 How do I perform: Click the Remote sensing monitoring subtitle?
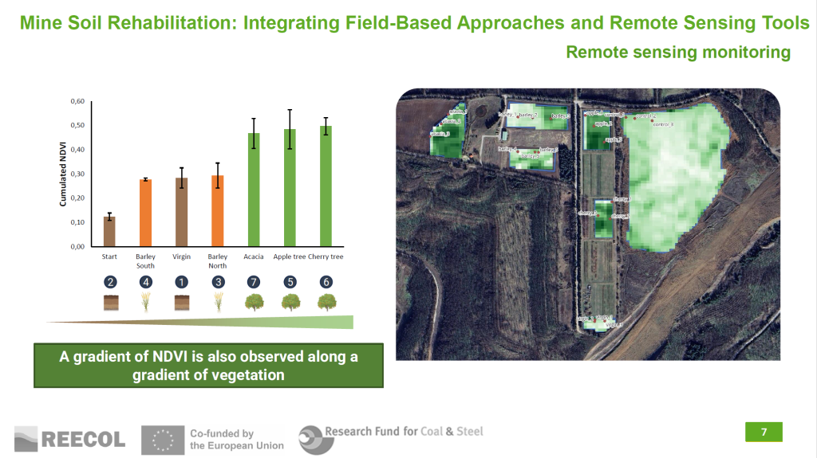pyautogui.click(x=677, y=53)
